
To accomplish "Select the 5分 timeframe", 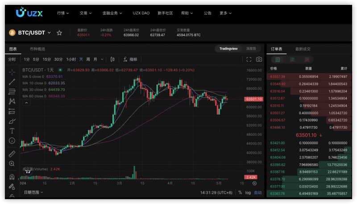I will click(36, 59).
